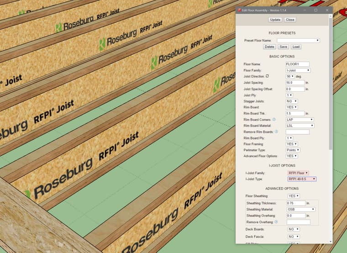Click the Joist Direction rotate icon

267,76
